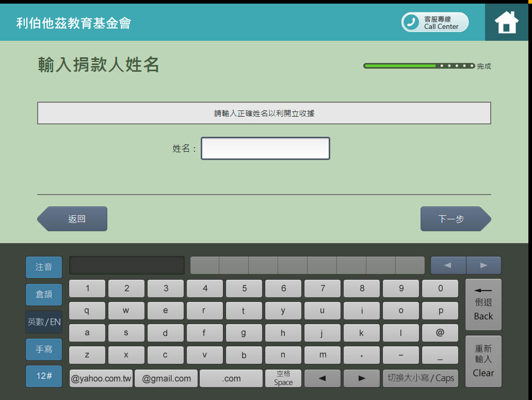
Task: Click the progress bar near 完成
Action: click(x=418, y=66)
